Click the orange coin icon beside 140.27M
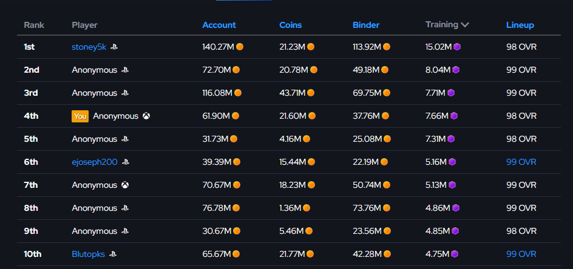 pyautogui.click(x=240, y=47)
